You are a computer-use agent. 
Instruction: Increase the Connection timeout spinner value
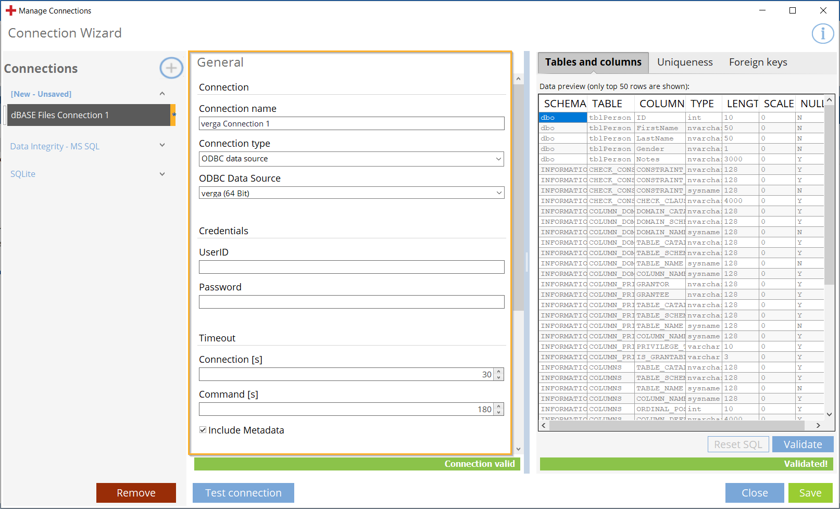tap(498, 372)
